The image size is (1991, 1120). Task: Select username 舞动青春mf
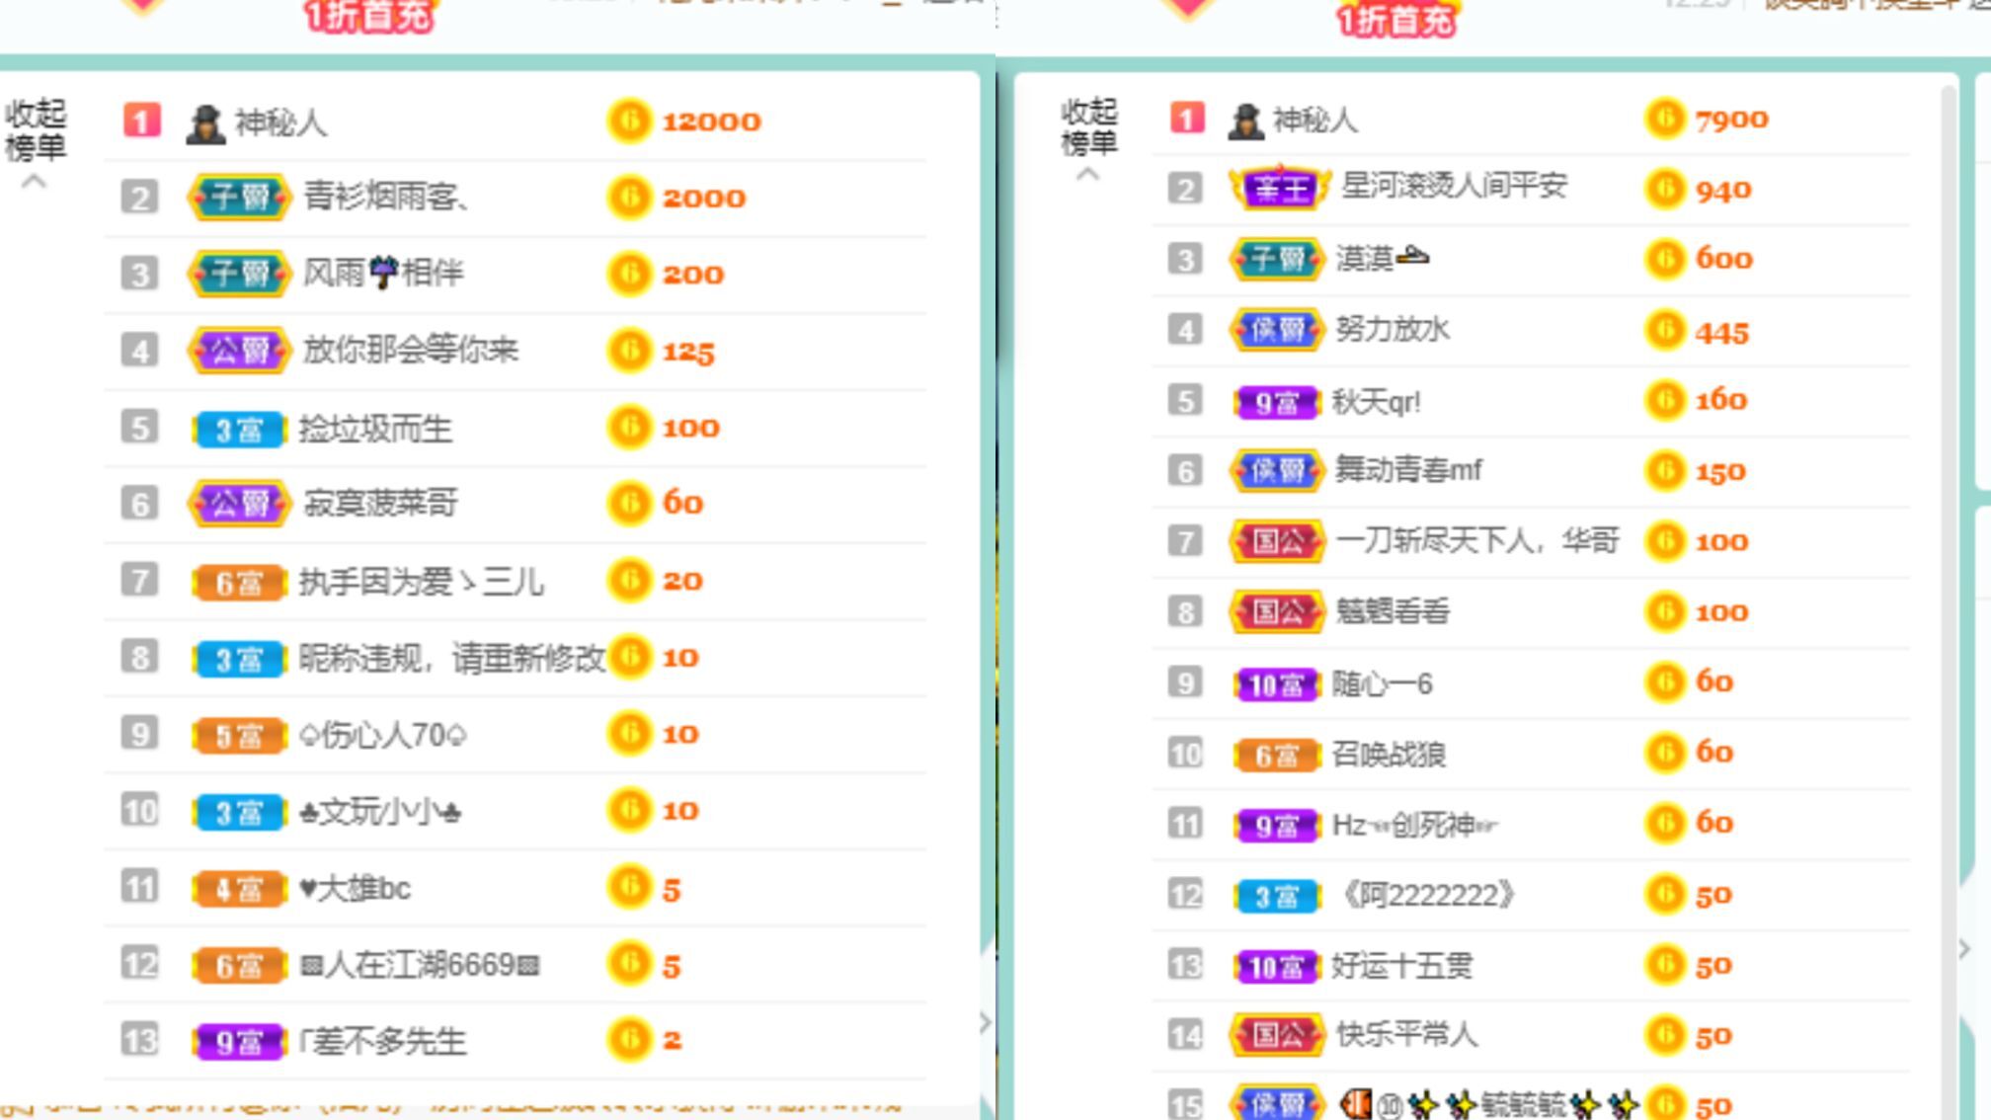pyautogui.click(x=1408, y=470)
